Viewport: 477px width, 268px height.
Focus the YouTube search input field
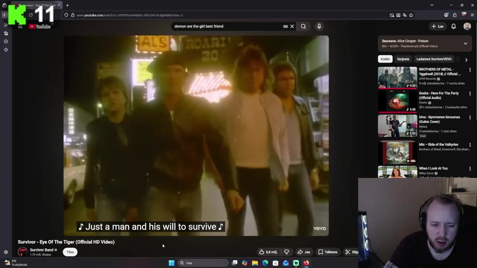(227, 26)
